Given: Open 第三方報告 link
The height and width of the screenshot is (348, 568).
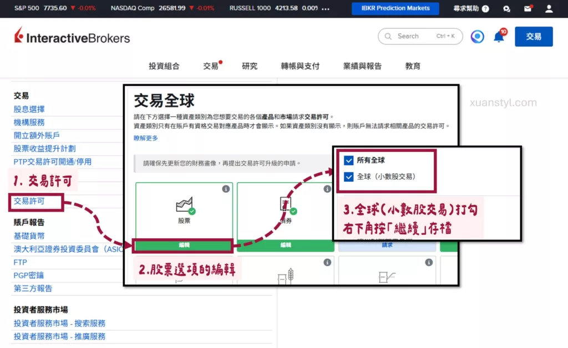Looking at the screenshot, I should [33, 288].
